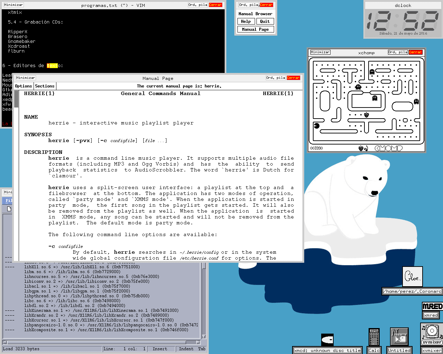443x354 pixels.
Task: Click 'General Commands Manual' header text
Action: point(161,93)
